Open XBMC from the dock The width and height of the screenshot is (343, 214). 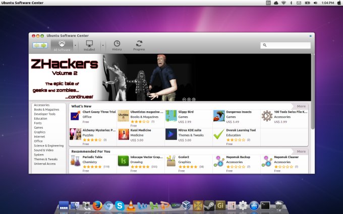(x=176, y=205)
